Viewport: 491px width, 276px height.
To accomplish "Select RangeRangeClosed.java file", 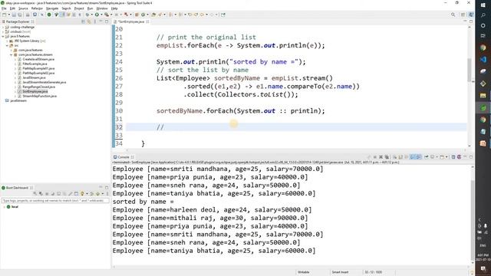I will click(x=38, y=87).
